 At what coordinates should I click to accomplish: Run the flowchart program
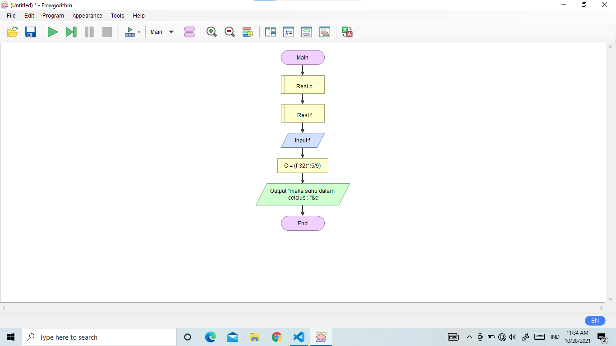tap(52, 32)
